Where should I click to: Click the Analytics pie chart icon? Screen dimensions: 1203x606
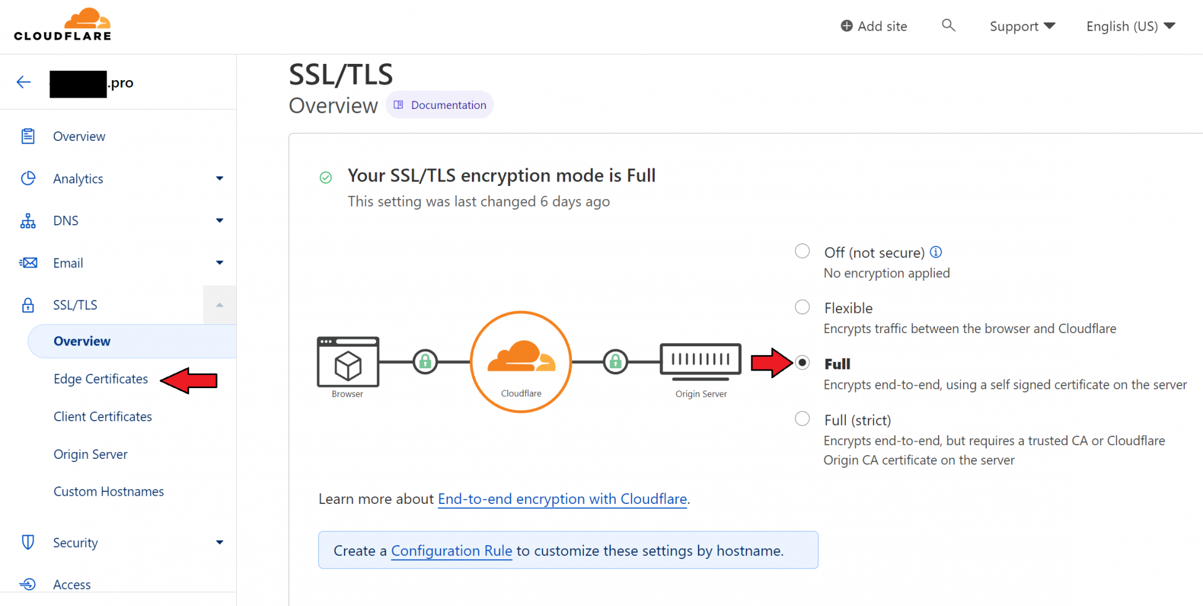click(28, 178)
